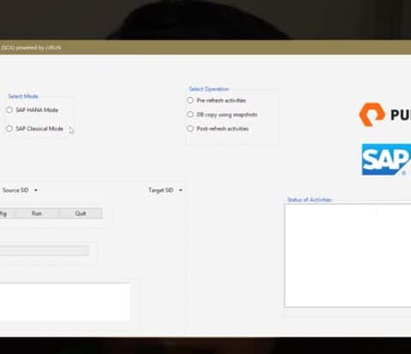The width and height of the screenshot is (411, 354).
Task: Select Pre-refresh activities operation
Action: [x=190, y=100]
